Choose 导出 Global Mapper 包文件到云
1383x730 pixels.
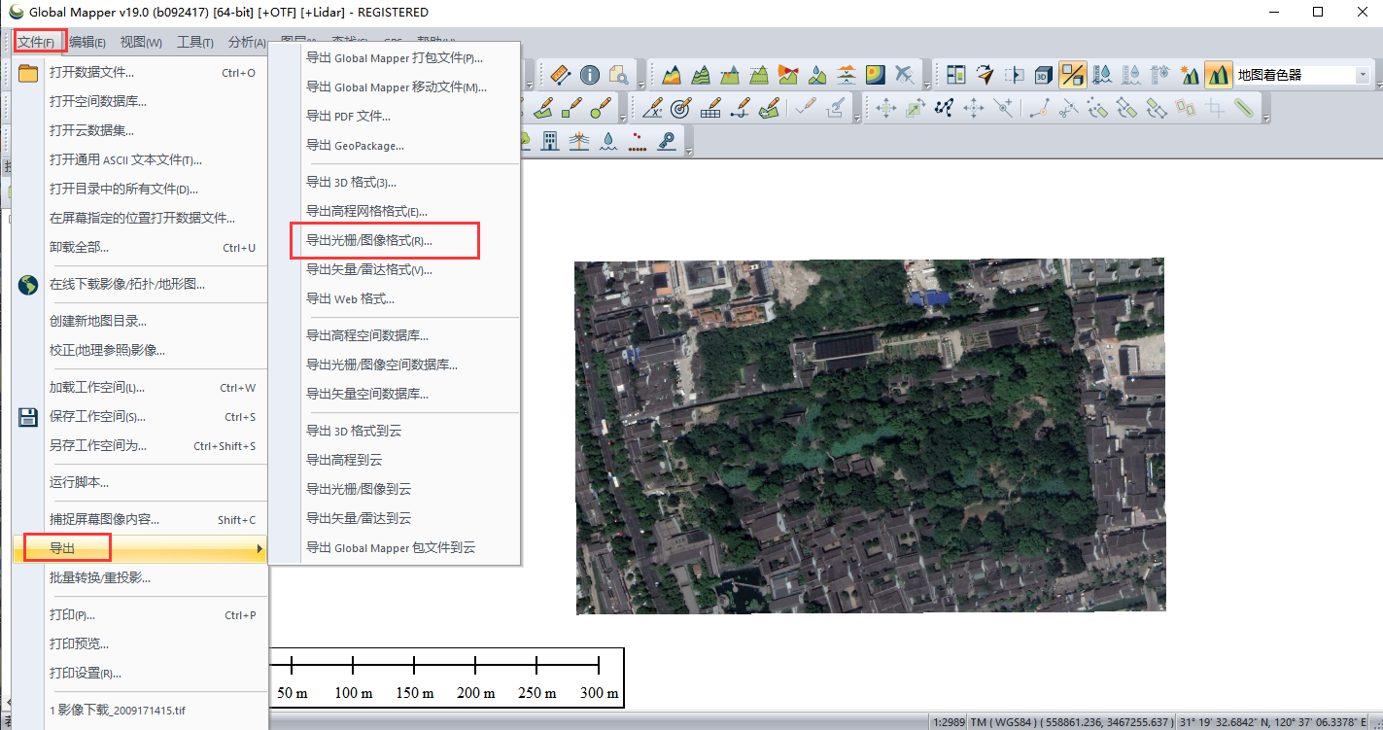tap(396, 548)
